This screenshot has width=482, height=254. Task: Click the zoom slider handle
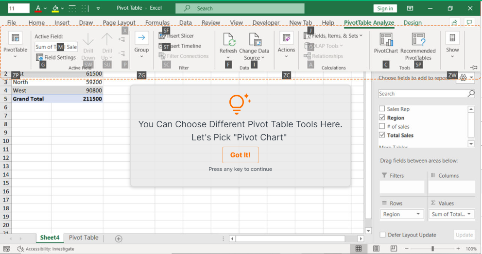[x=432, y=249]
